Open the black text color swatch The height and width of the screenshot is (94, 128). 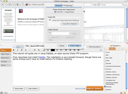tap(53, 50)
